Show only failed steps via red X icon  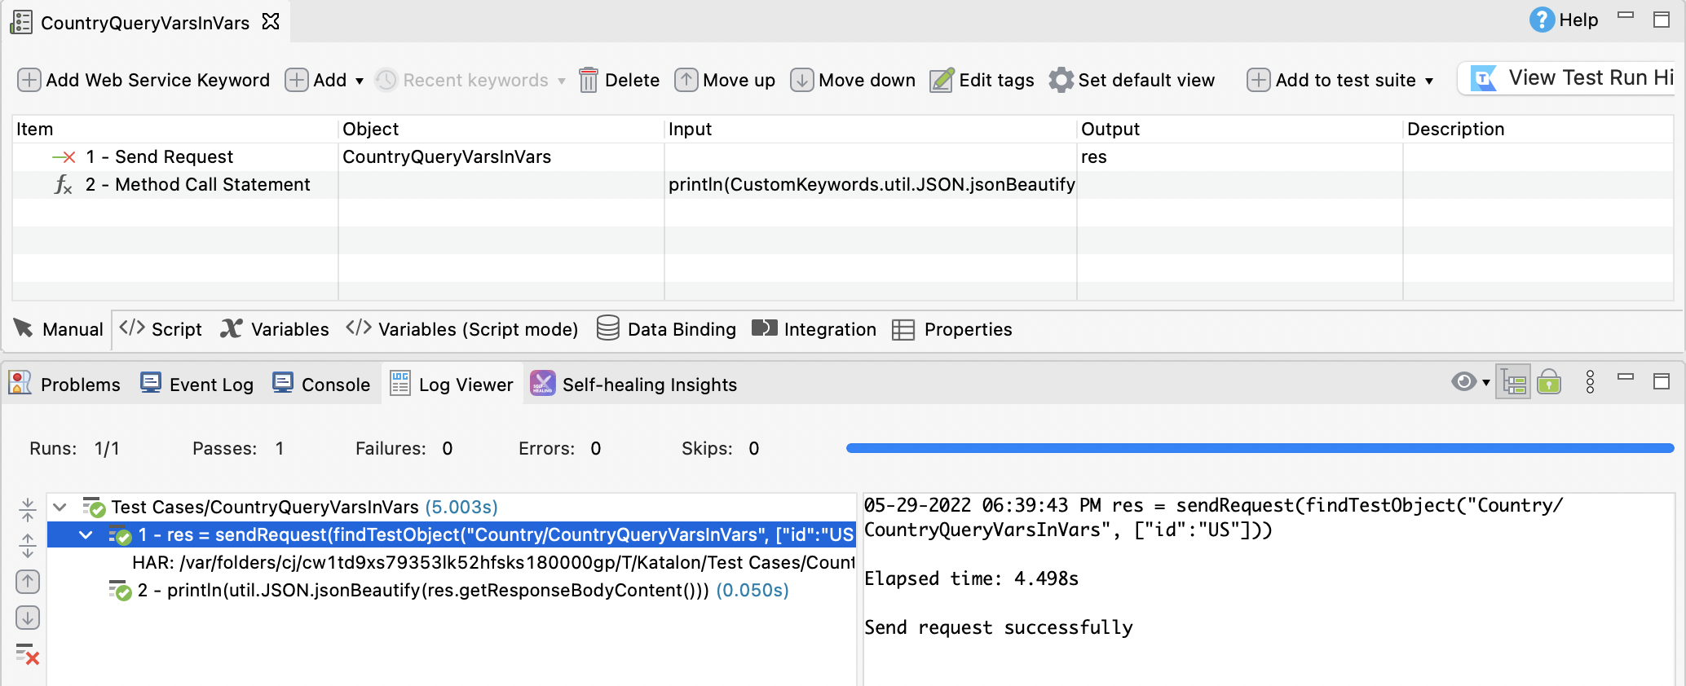(28, 654)
